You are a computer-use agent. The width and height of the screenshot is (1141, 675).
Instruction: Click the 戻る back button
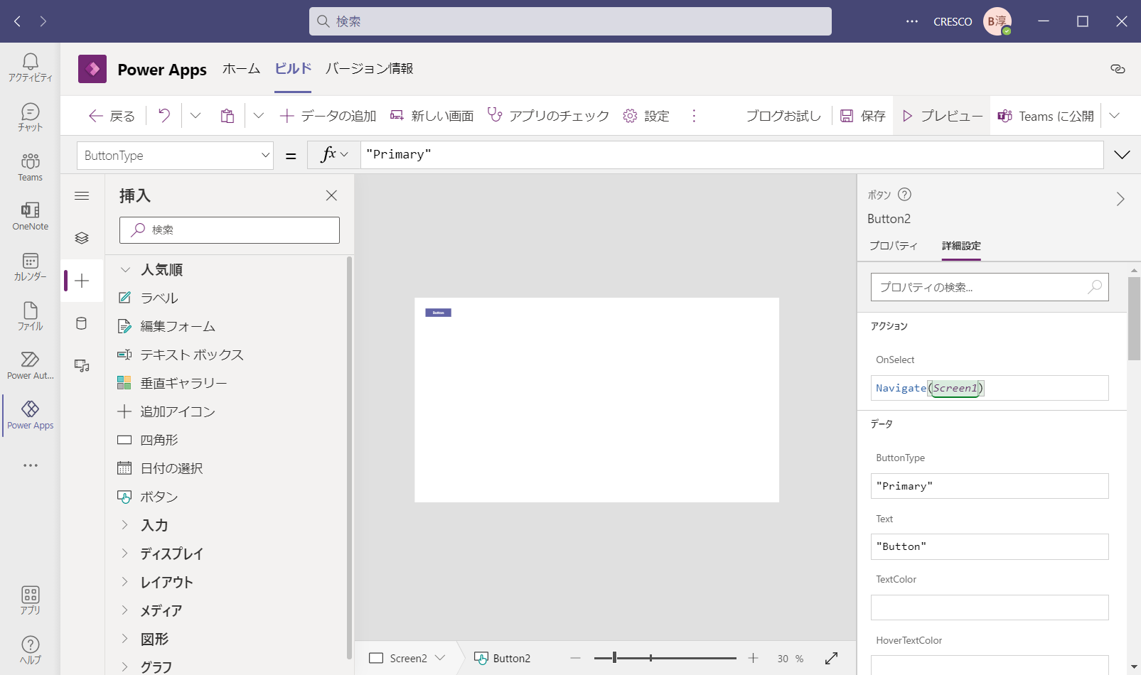pyautogui.click(x=112, y=116)
